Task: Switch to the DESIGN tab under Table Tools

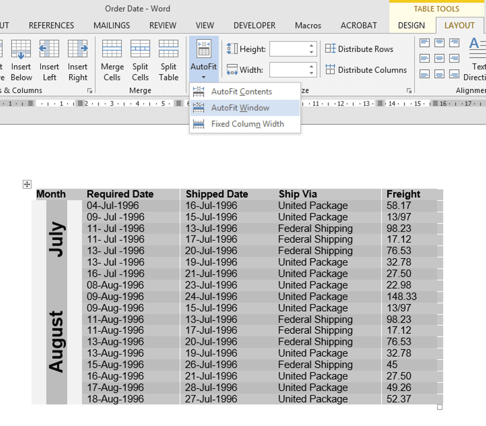Action: pos(412,25)
